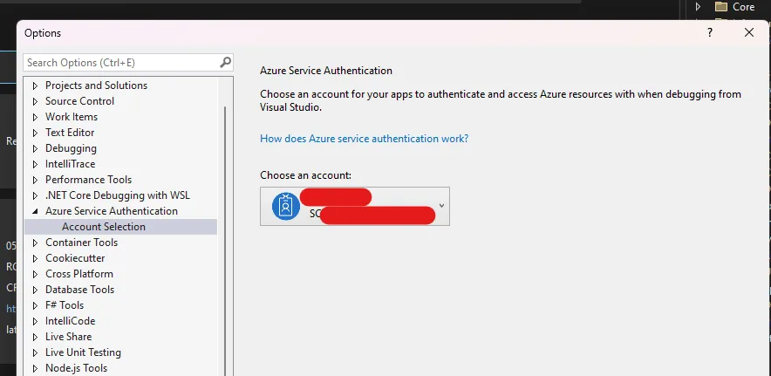
Task: Select Work Items tree label
Action: [72, 117]
